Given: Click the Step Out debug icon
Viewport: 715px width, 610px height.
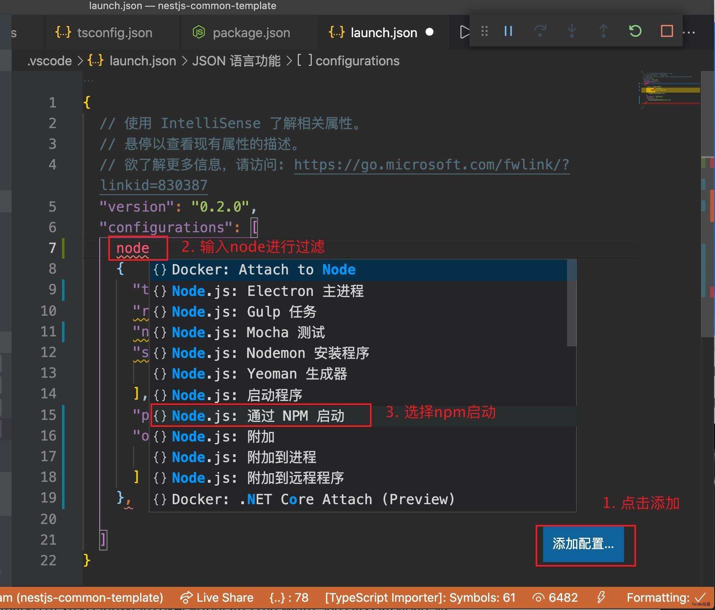Looking at the screenshot, I should point(603,31).
